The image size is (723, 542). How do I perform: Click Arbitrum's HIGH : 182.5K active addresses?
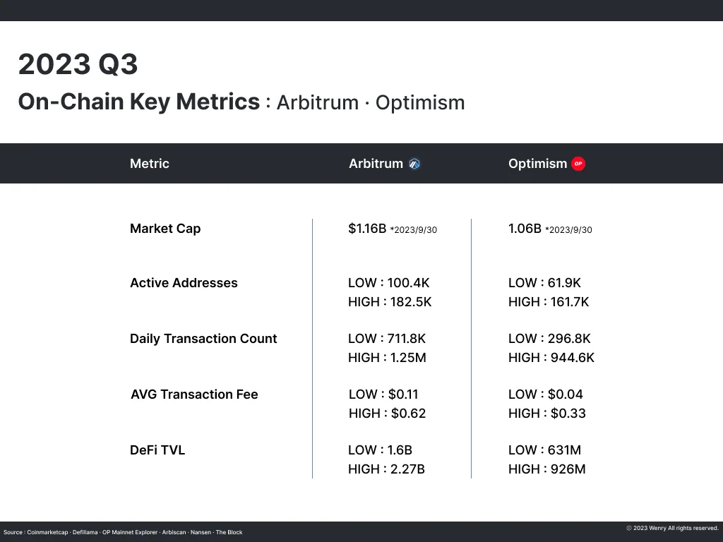390,302
